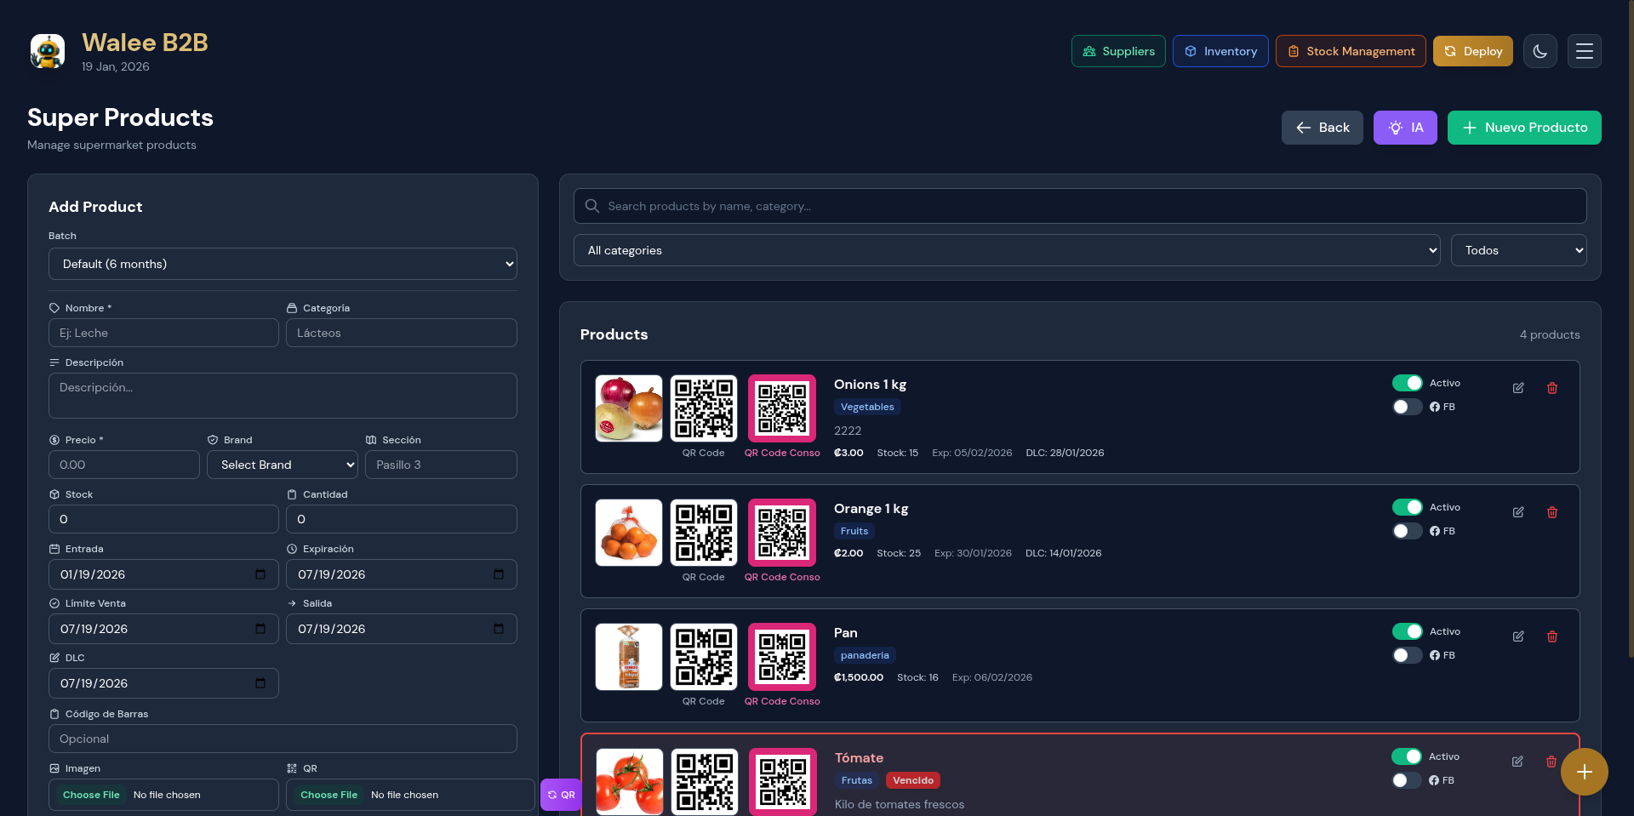Enable FB sharing for Onions 1 kg
The image size is (1634, 816).
coord(1406,407)
